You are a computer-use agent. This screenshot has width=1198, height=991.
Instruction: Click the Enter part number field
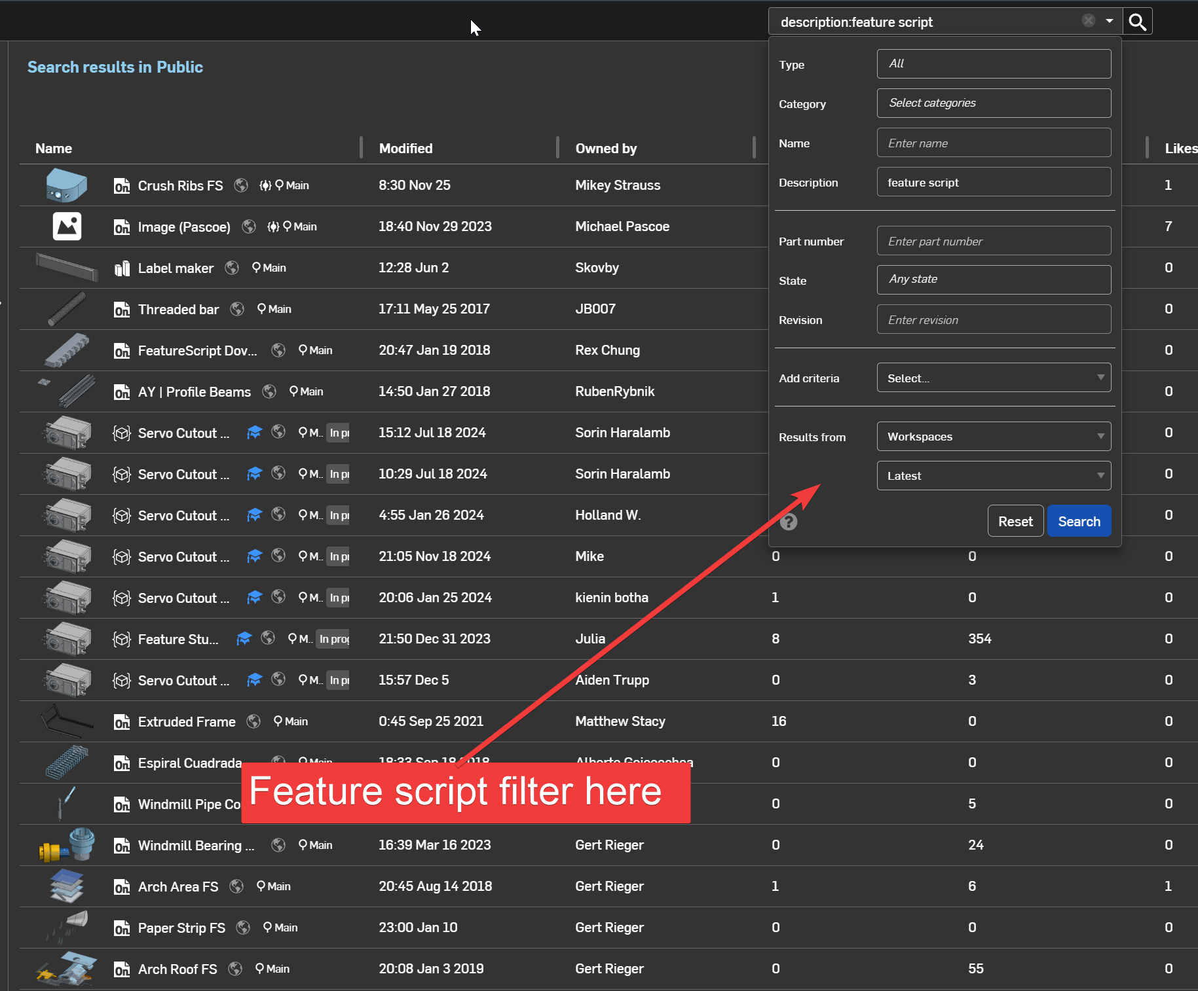click(993, 242)
